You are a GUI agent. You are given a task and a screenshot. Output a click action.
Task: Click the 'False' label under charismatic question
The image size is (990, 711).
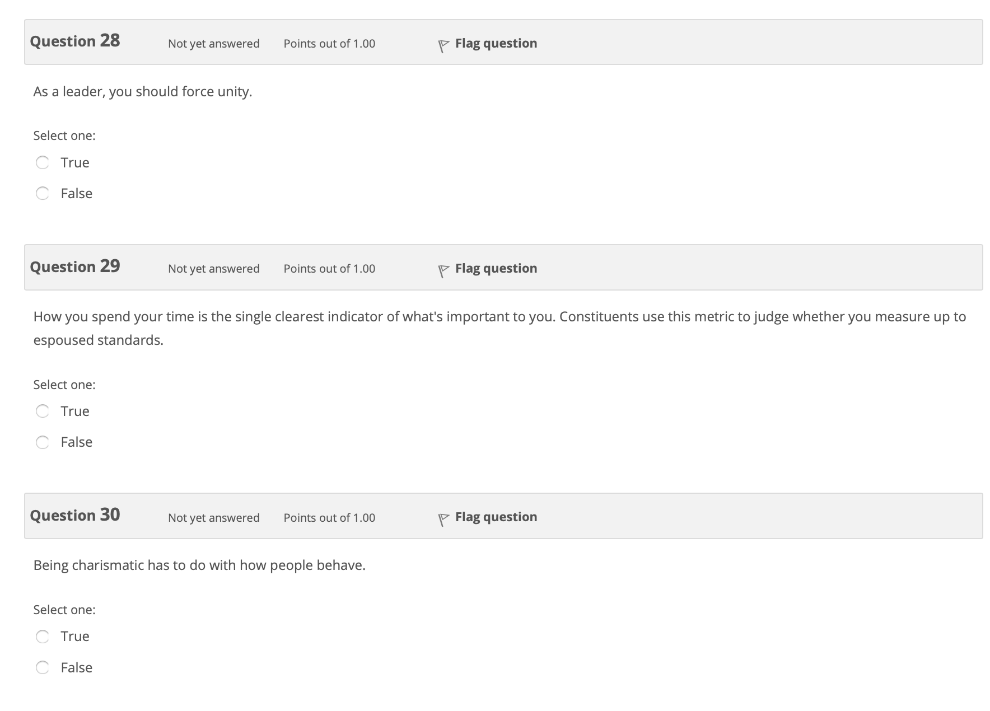point(77,667)
